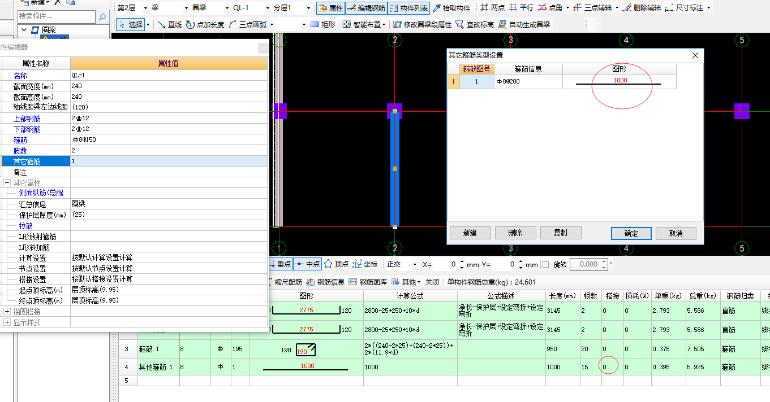The height and width of the screenshot is (402, 770).
Task: Click the 下部钢筋 property link
Action: click(27, 129)
